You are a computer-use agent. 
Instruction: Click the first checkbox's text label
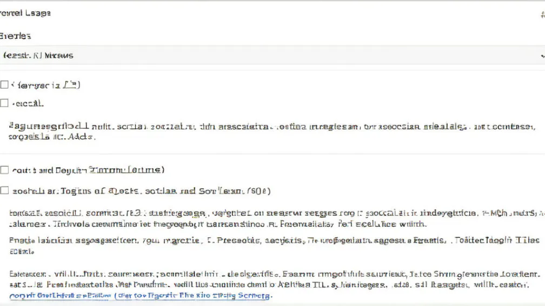[x=46, y=85]
